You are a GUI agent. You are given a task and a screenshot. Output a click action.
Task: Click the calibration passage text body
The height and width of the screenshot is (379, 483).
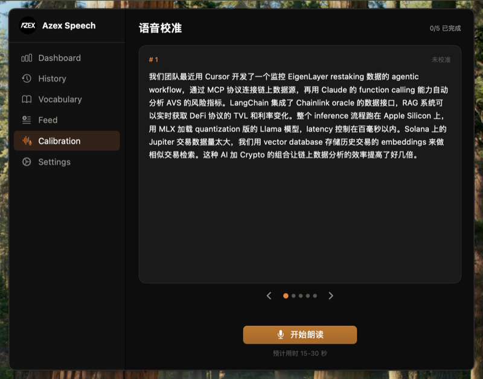[298, 116]
